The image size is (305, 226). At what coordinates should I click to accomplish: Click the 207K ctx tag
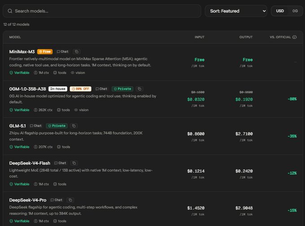43,147
